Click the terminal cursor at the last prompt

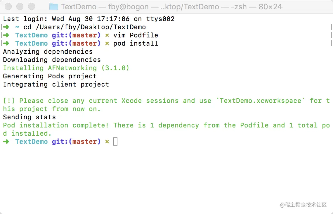pos(115,142)
